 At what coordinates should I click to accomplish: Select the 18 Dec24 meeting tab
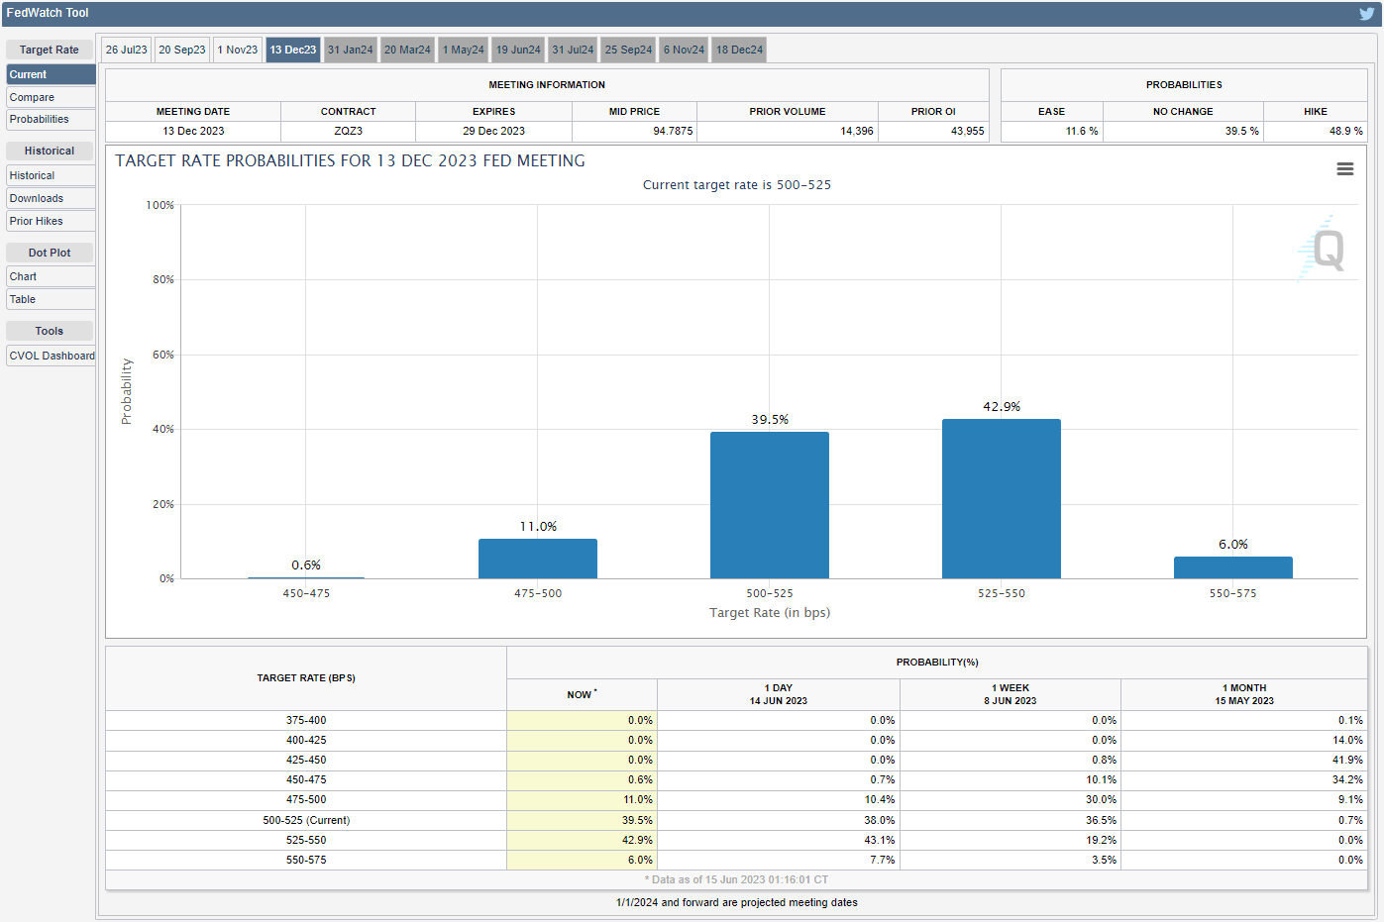coord(739,50)
